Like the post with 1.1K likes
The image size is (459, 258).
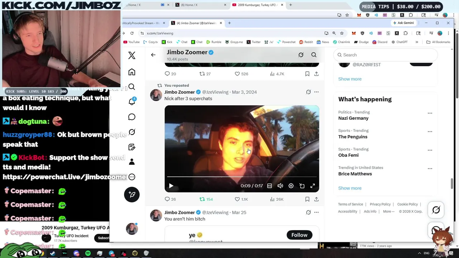(241, 199)
